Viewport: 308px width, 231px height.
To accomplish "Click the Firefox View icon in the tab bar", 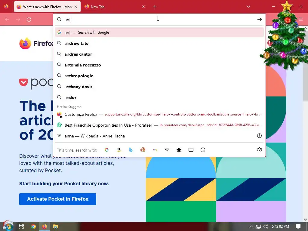I will [6, 7].
